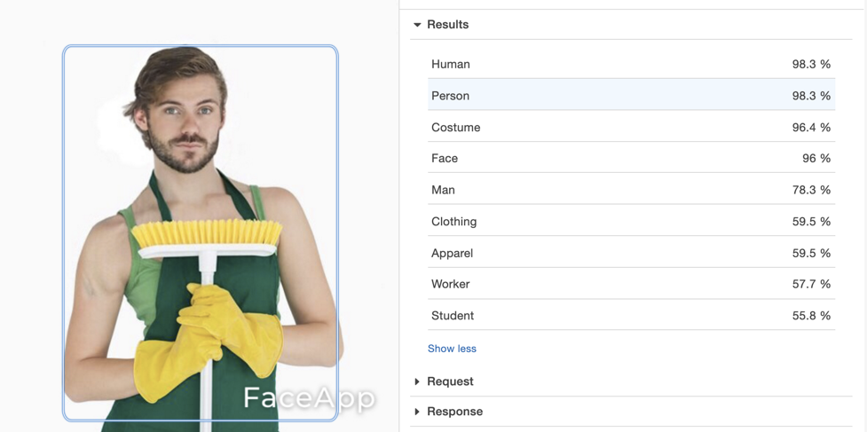Click the 98.3 % value for Person

click(x=811, y=96)
